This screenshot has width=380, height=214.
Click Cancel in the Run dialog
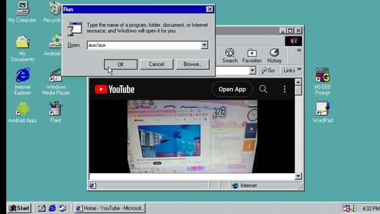(156, 64)
